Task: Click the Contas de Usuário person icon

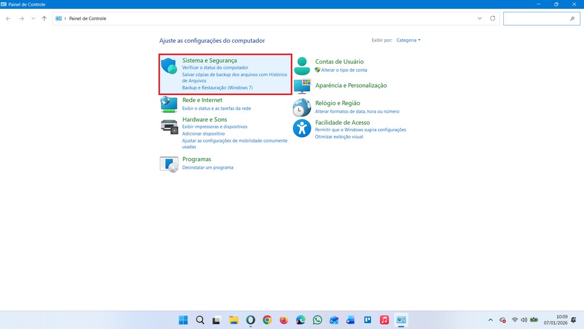Action: click(301, 66)
